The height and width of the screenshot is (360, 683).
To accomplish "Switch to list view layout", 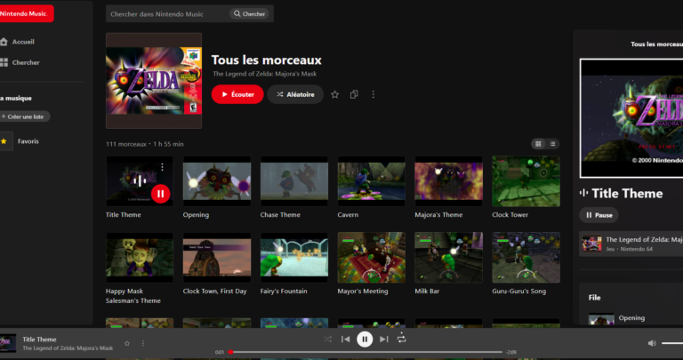I will (552, 144).
